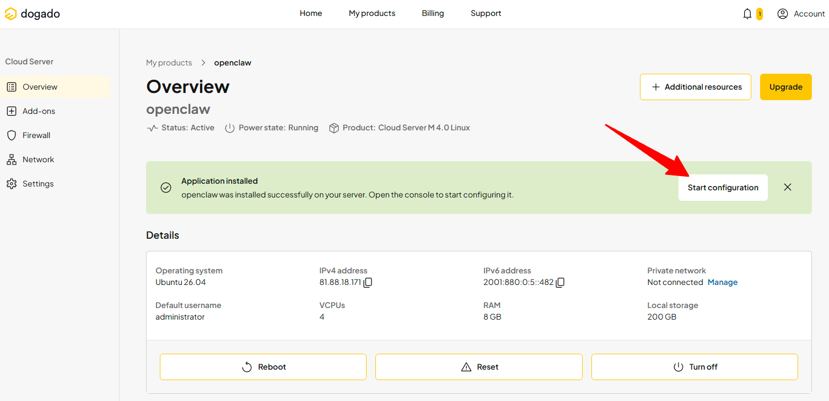Open Support in top navigation
This screenshot has width=829, height=401.
486,13
